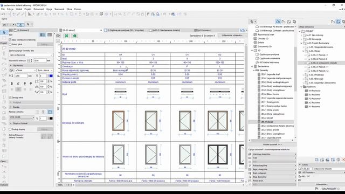345x194 pixels.
Task: Click the "Widoki rysunek" button below the tree
Action: (x=272, y=144)
